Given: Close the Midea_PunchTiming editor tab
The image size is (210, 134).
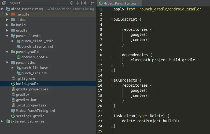Looking at the screenshot, I should click(139, 3).
